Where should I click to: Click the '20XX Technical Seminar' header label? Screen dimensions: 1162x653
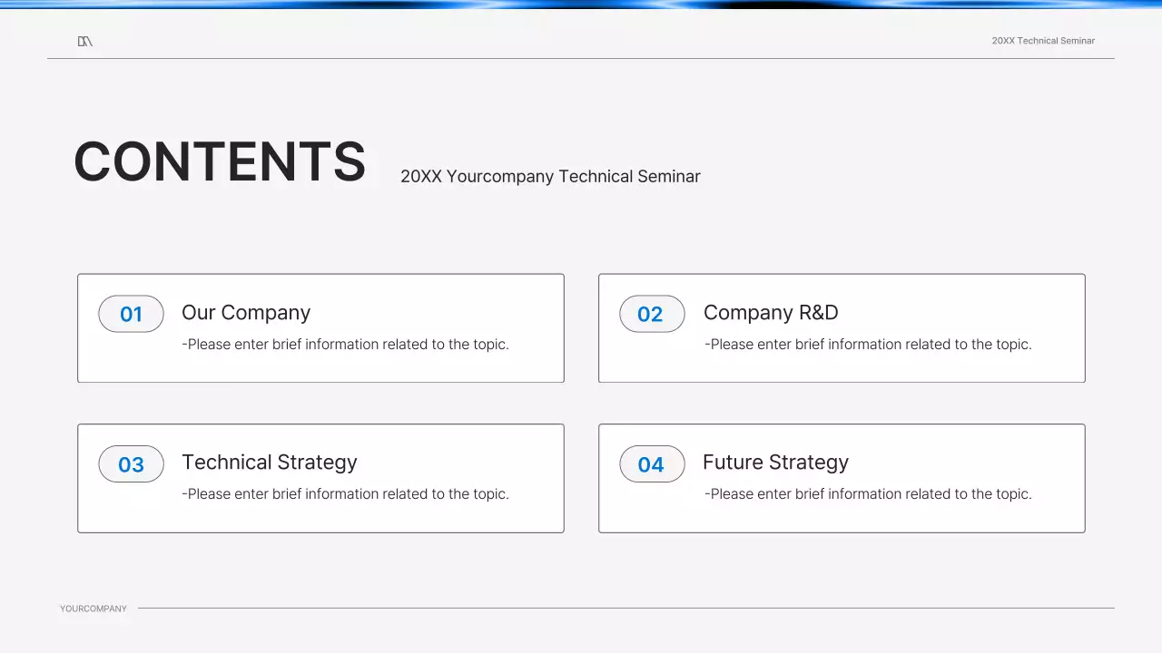(x=1043, y=41)
